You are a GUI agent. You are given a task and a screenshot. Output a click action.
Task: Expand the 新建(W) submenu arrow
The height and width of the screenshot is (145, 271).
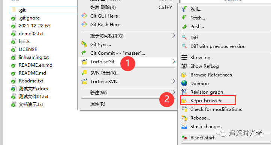point(174,92)
